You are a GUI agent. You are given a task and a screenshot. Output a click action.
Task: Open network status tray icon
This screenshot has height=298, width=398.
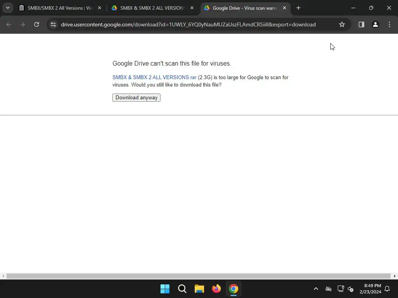[340, 289]
